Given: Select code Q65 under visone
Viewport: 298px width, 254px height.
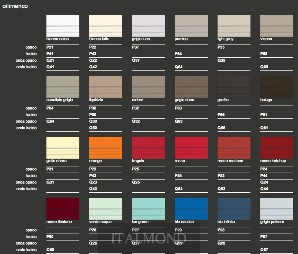Looking at the screenshot, I should (264, 67).
